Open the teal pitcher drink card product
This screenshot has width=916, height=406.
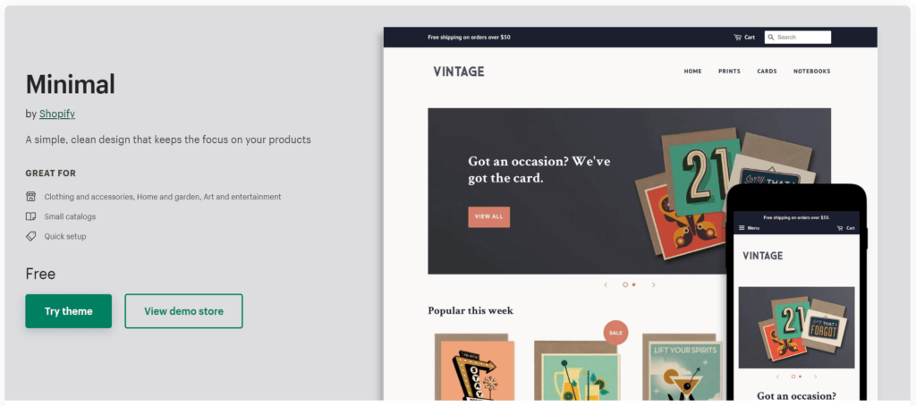click(x=576, y=371)
